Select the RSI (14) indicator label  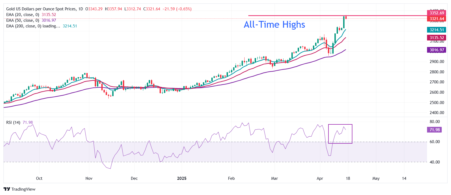pyautogui.click(x=13, y=122)
